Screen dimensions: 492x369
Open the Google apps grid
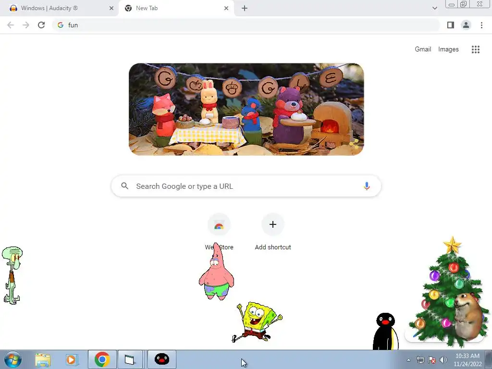475,49
